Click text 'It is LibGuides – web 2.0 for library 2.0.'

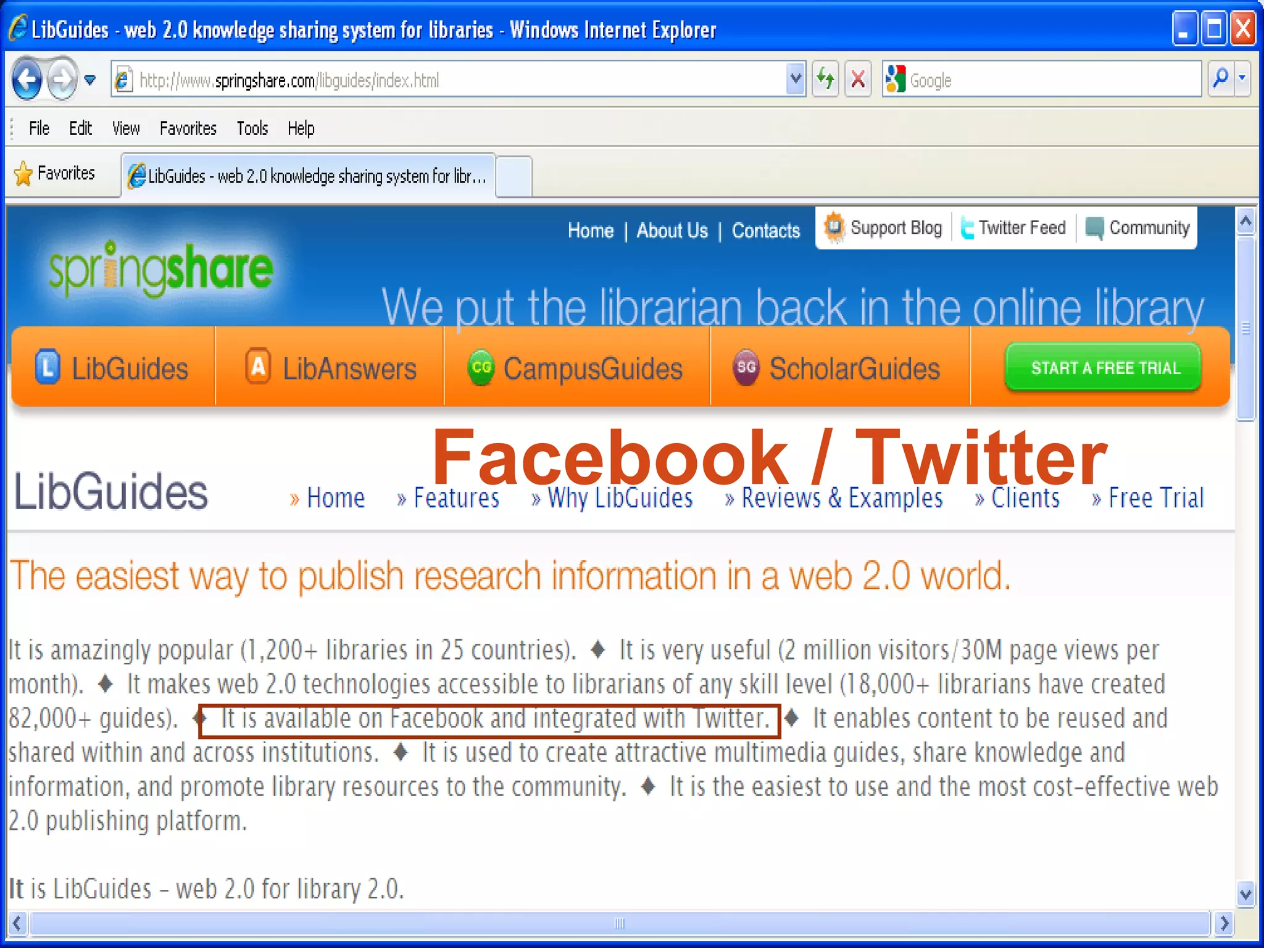(x=206, y=889)
